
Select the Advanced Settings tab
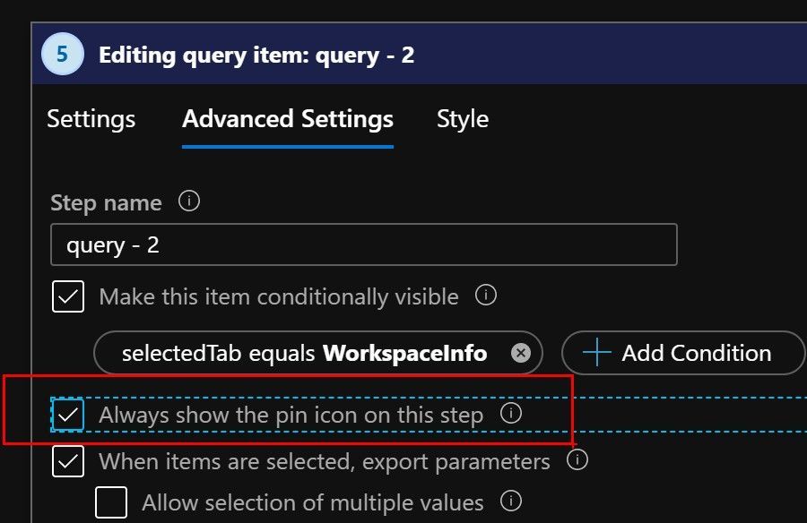click(x=288, y=119)
